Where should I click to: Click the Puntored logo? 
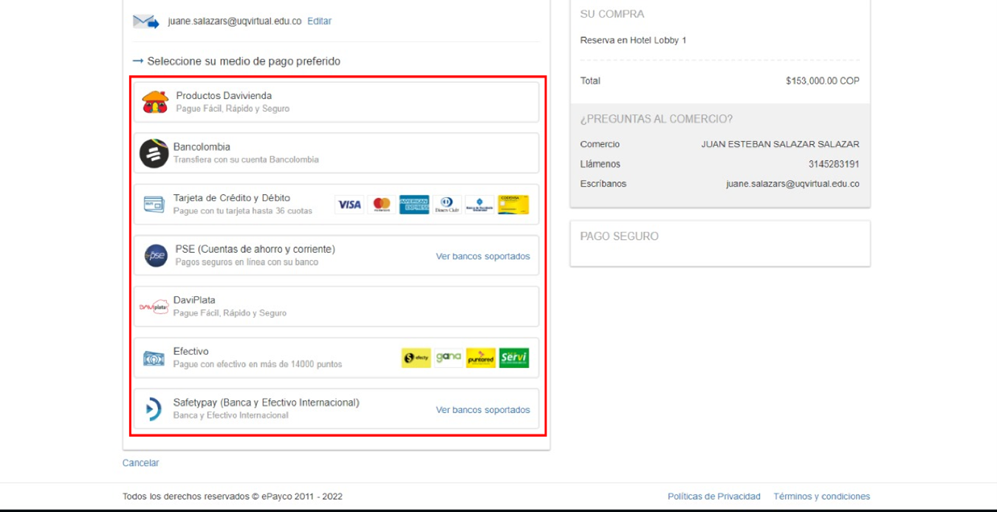pyautogui.click(x=481, y=358)
